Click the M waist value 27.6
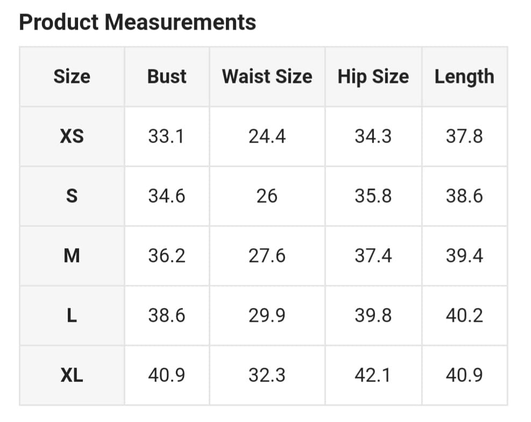 (267, 256)
